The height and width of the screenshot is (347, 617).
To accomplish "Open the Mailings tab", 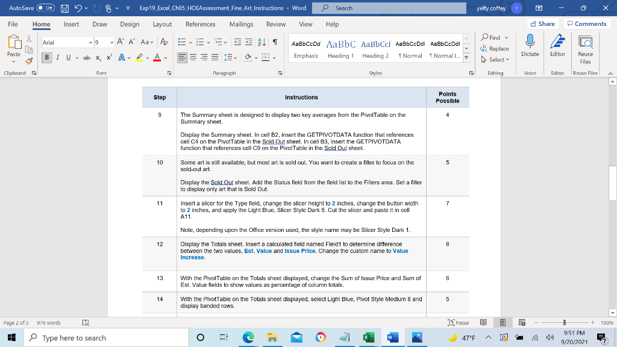I will (x=241, y=24).
